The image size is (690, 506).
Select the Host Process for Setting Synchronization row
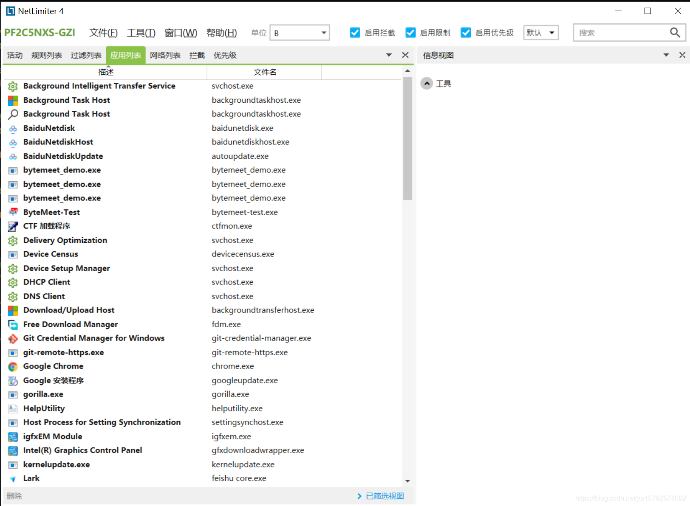pyautogui.click(x=203, y=422)
